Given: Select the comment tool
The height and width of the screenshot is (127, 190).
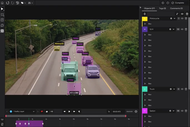Looking at the screenshot, I should tap(2, 26).
